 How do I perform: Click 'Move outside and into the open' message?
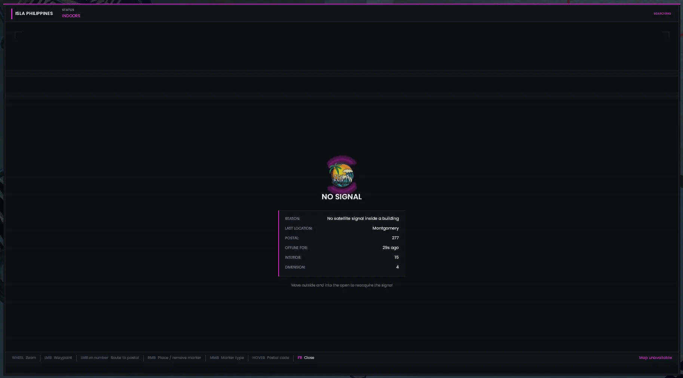(x=342, y=285)
